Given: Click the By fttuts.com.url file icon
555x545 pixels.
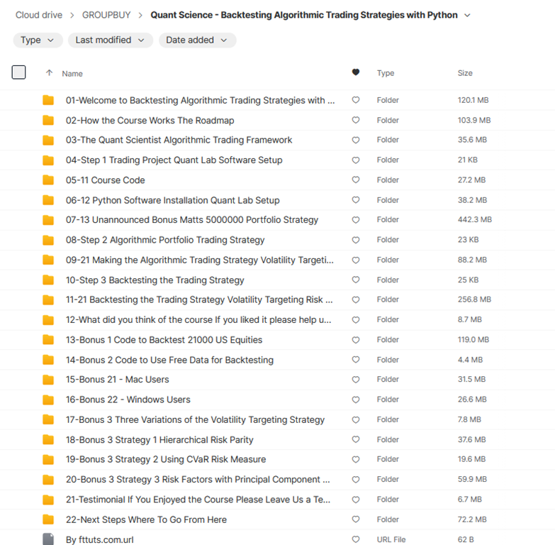Looking at the screenshot, I should [x=48, y=539].
